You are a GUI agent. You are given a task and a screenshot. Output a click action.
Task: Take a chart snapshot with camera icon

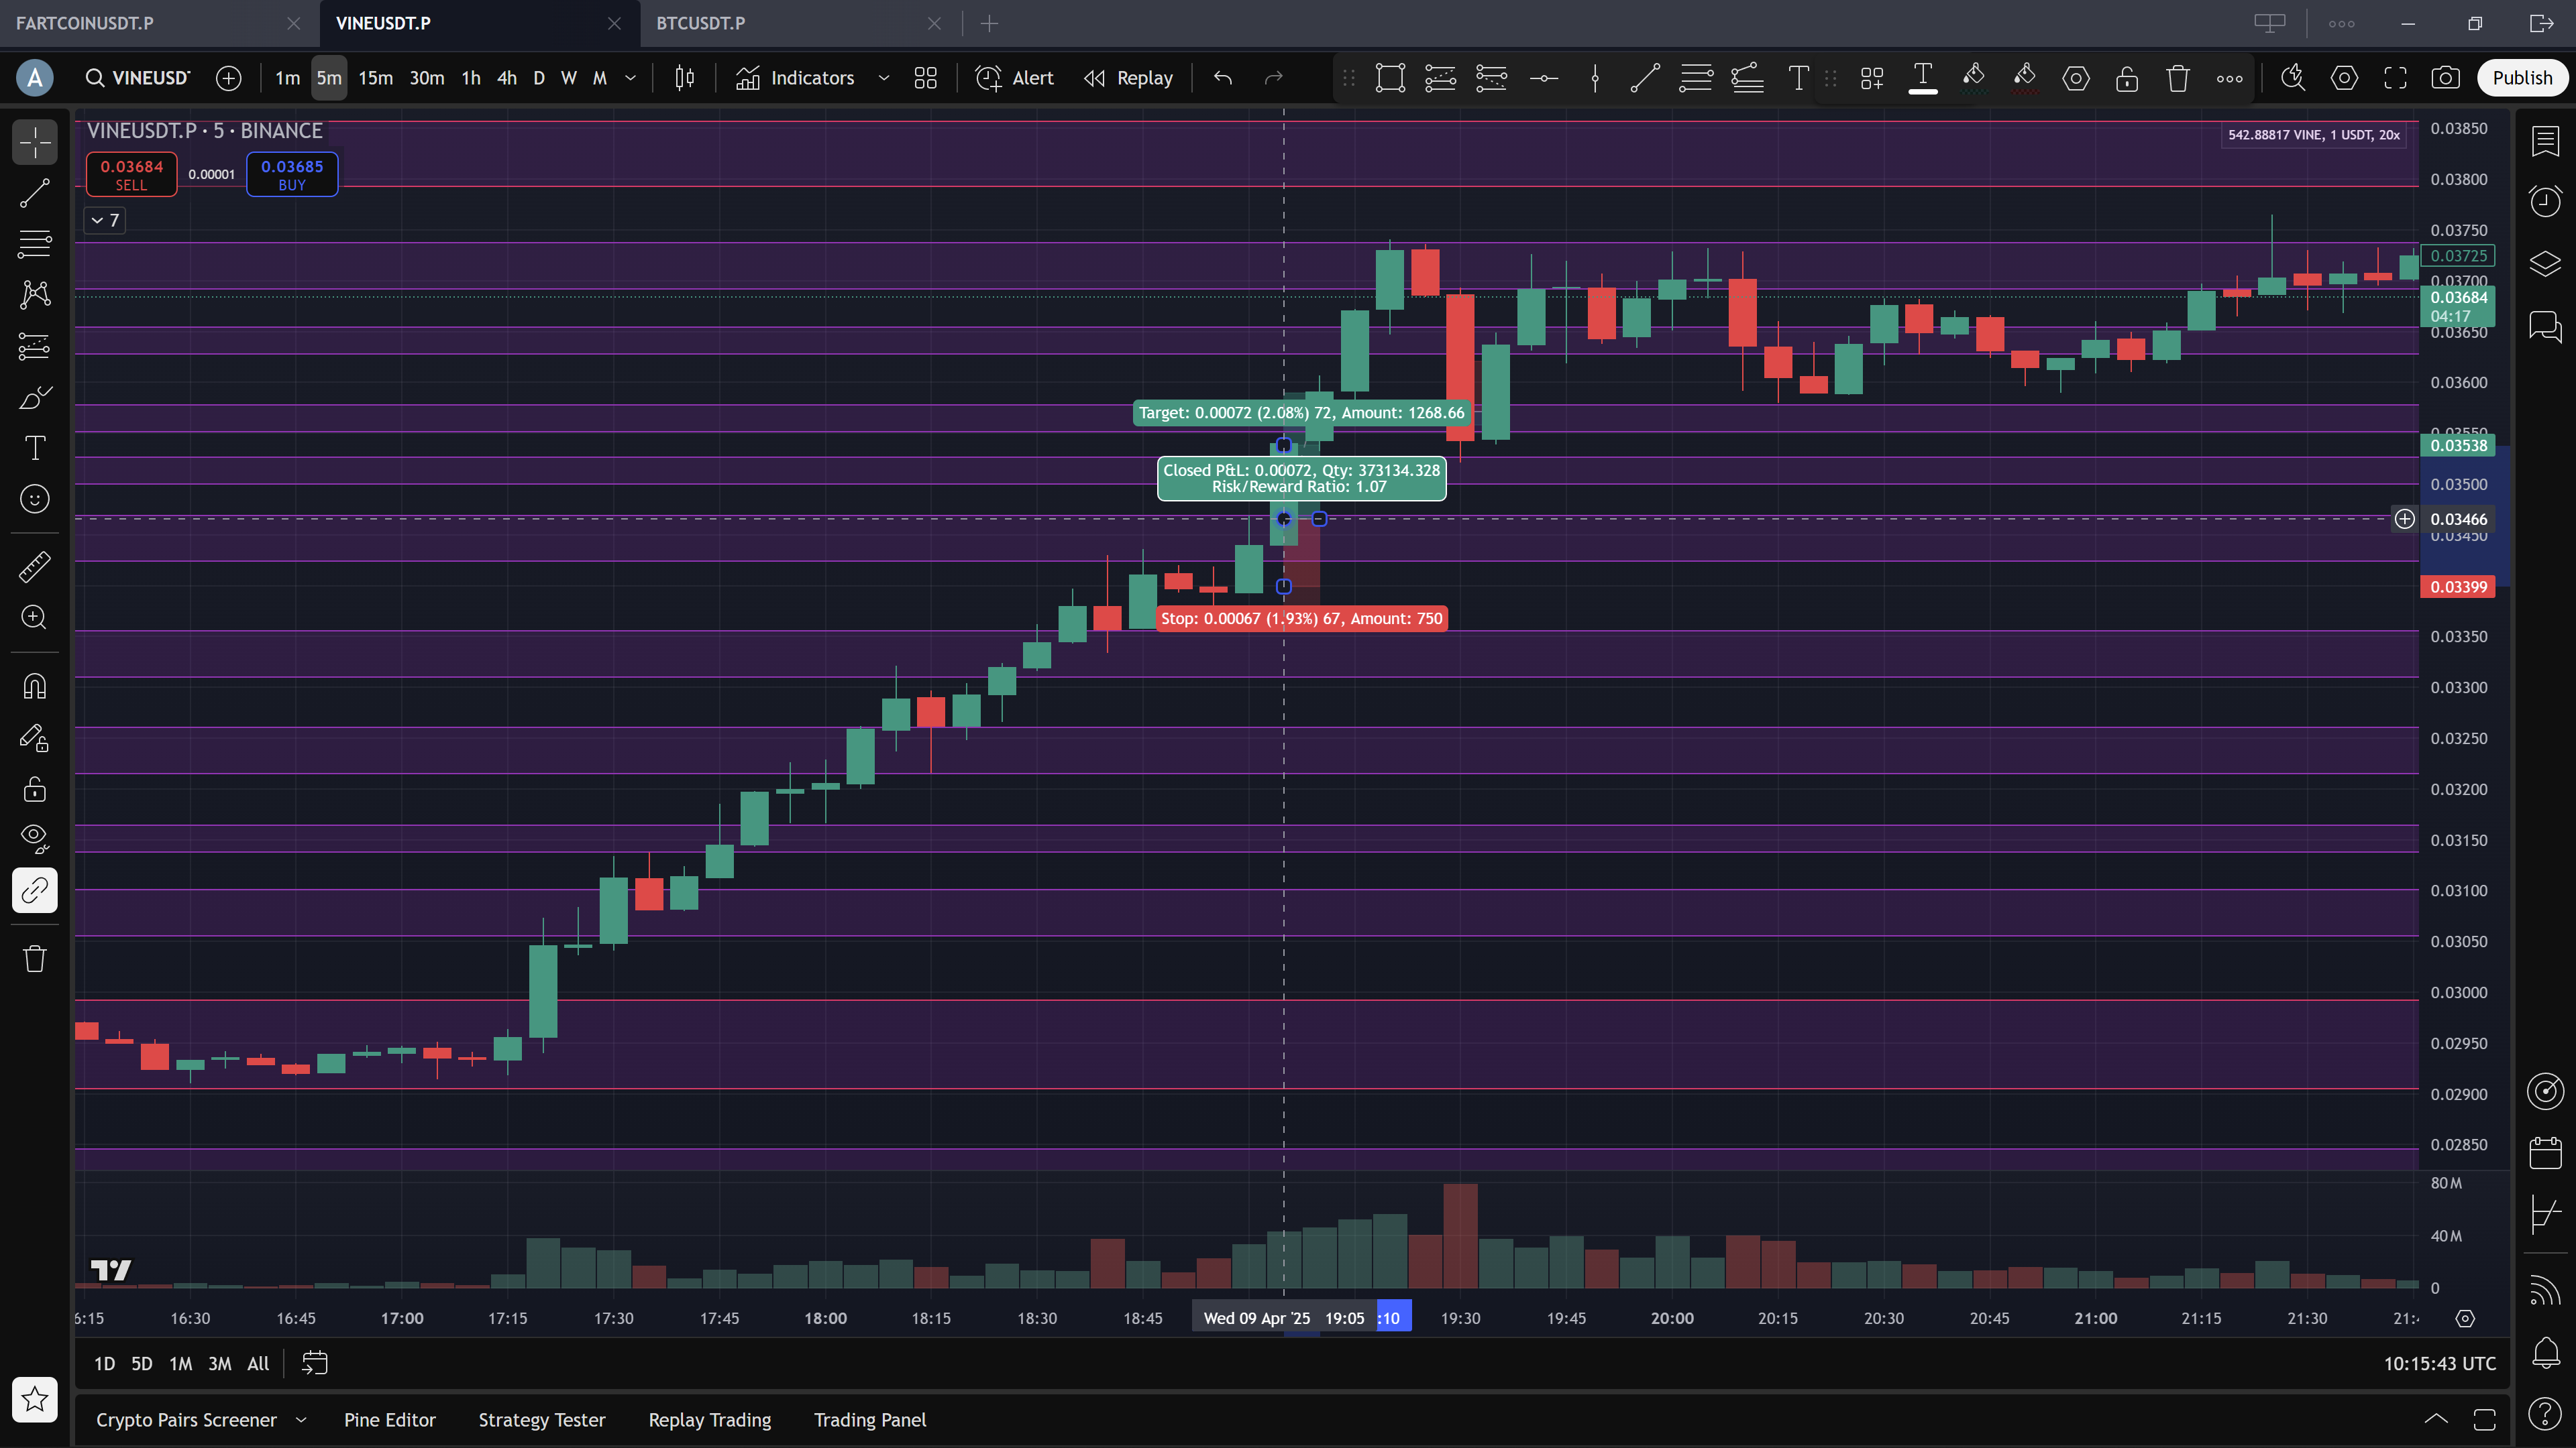point(2445,78)
